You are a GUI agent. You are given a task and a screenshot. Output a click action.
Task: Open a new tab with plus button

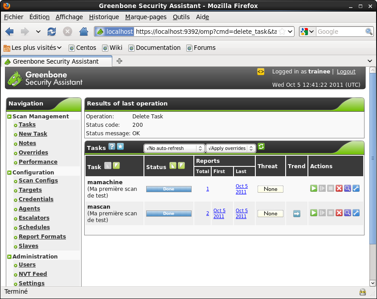coord(119,61)
